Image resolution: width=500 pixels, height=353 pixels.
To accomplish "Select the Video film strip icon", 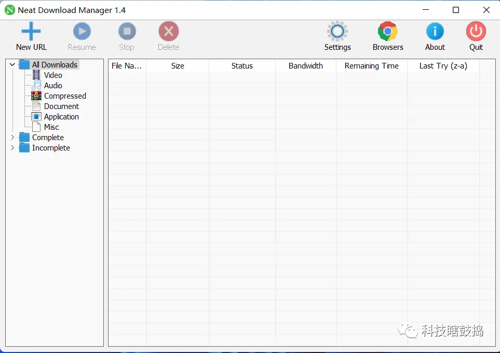I will pyautogui.click(x=36, y=75).
